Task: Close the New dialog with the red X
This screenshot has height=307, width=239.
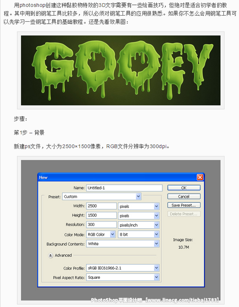Action: point(200,177)
